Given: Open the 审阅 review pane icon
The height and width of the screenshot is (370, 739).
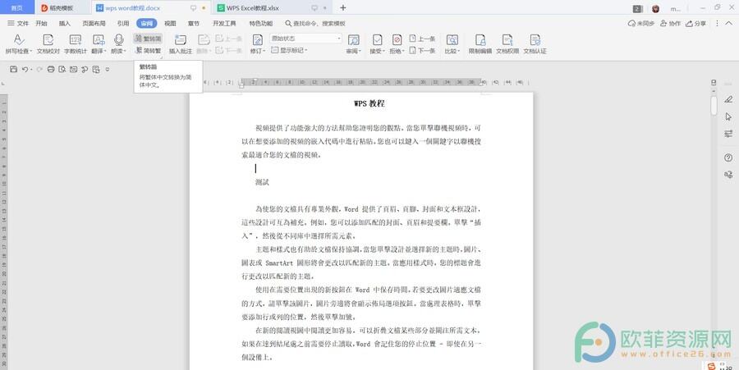Looking at the screenshot, I should (x=353, y=39).
